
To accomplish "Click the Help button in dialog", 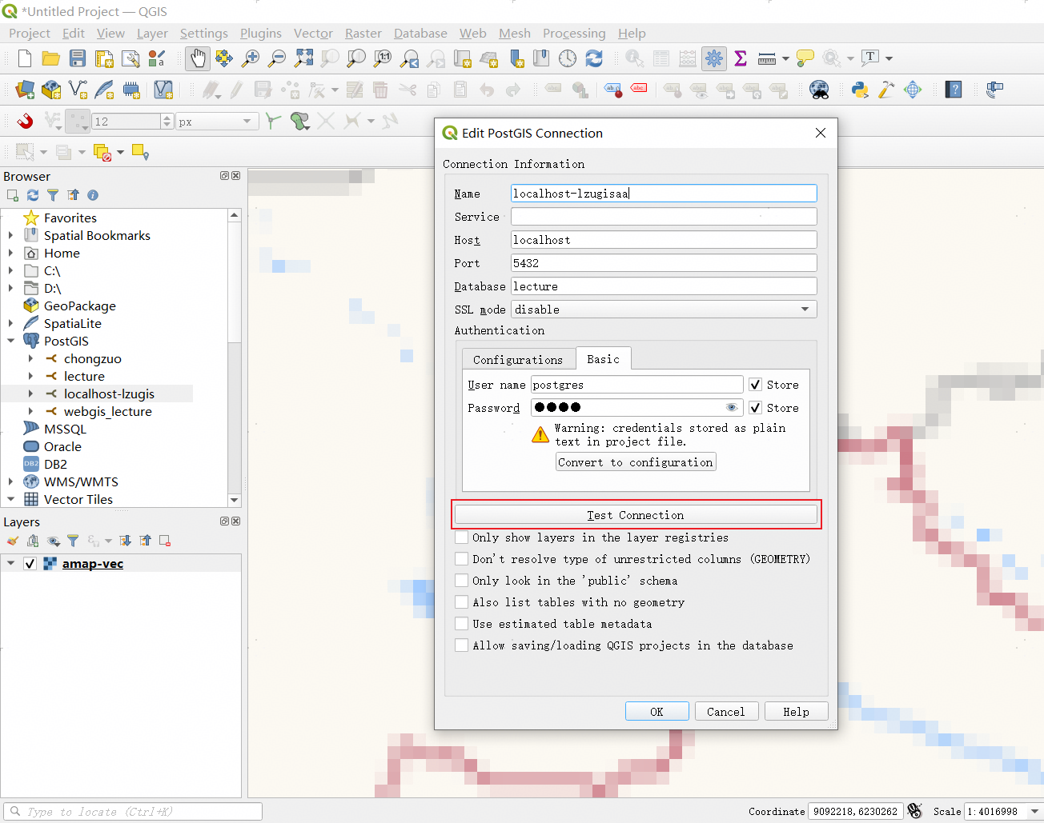I will click(x=796, y=712).
